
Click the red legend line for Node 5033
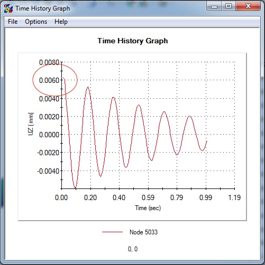pyautogui.click(x=112, y=232)
